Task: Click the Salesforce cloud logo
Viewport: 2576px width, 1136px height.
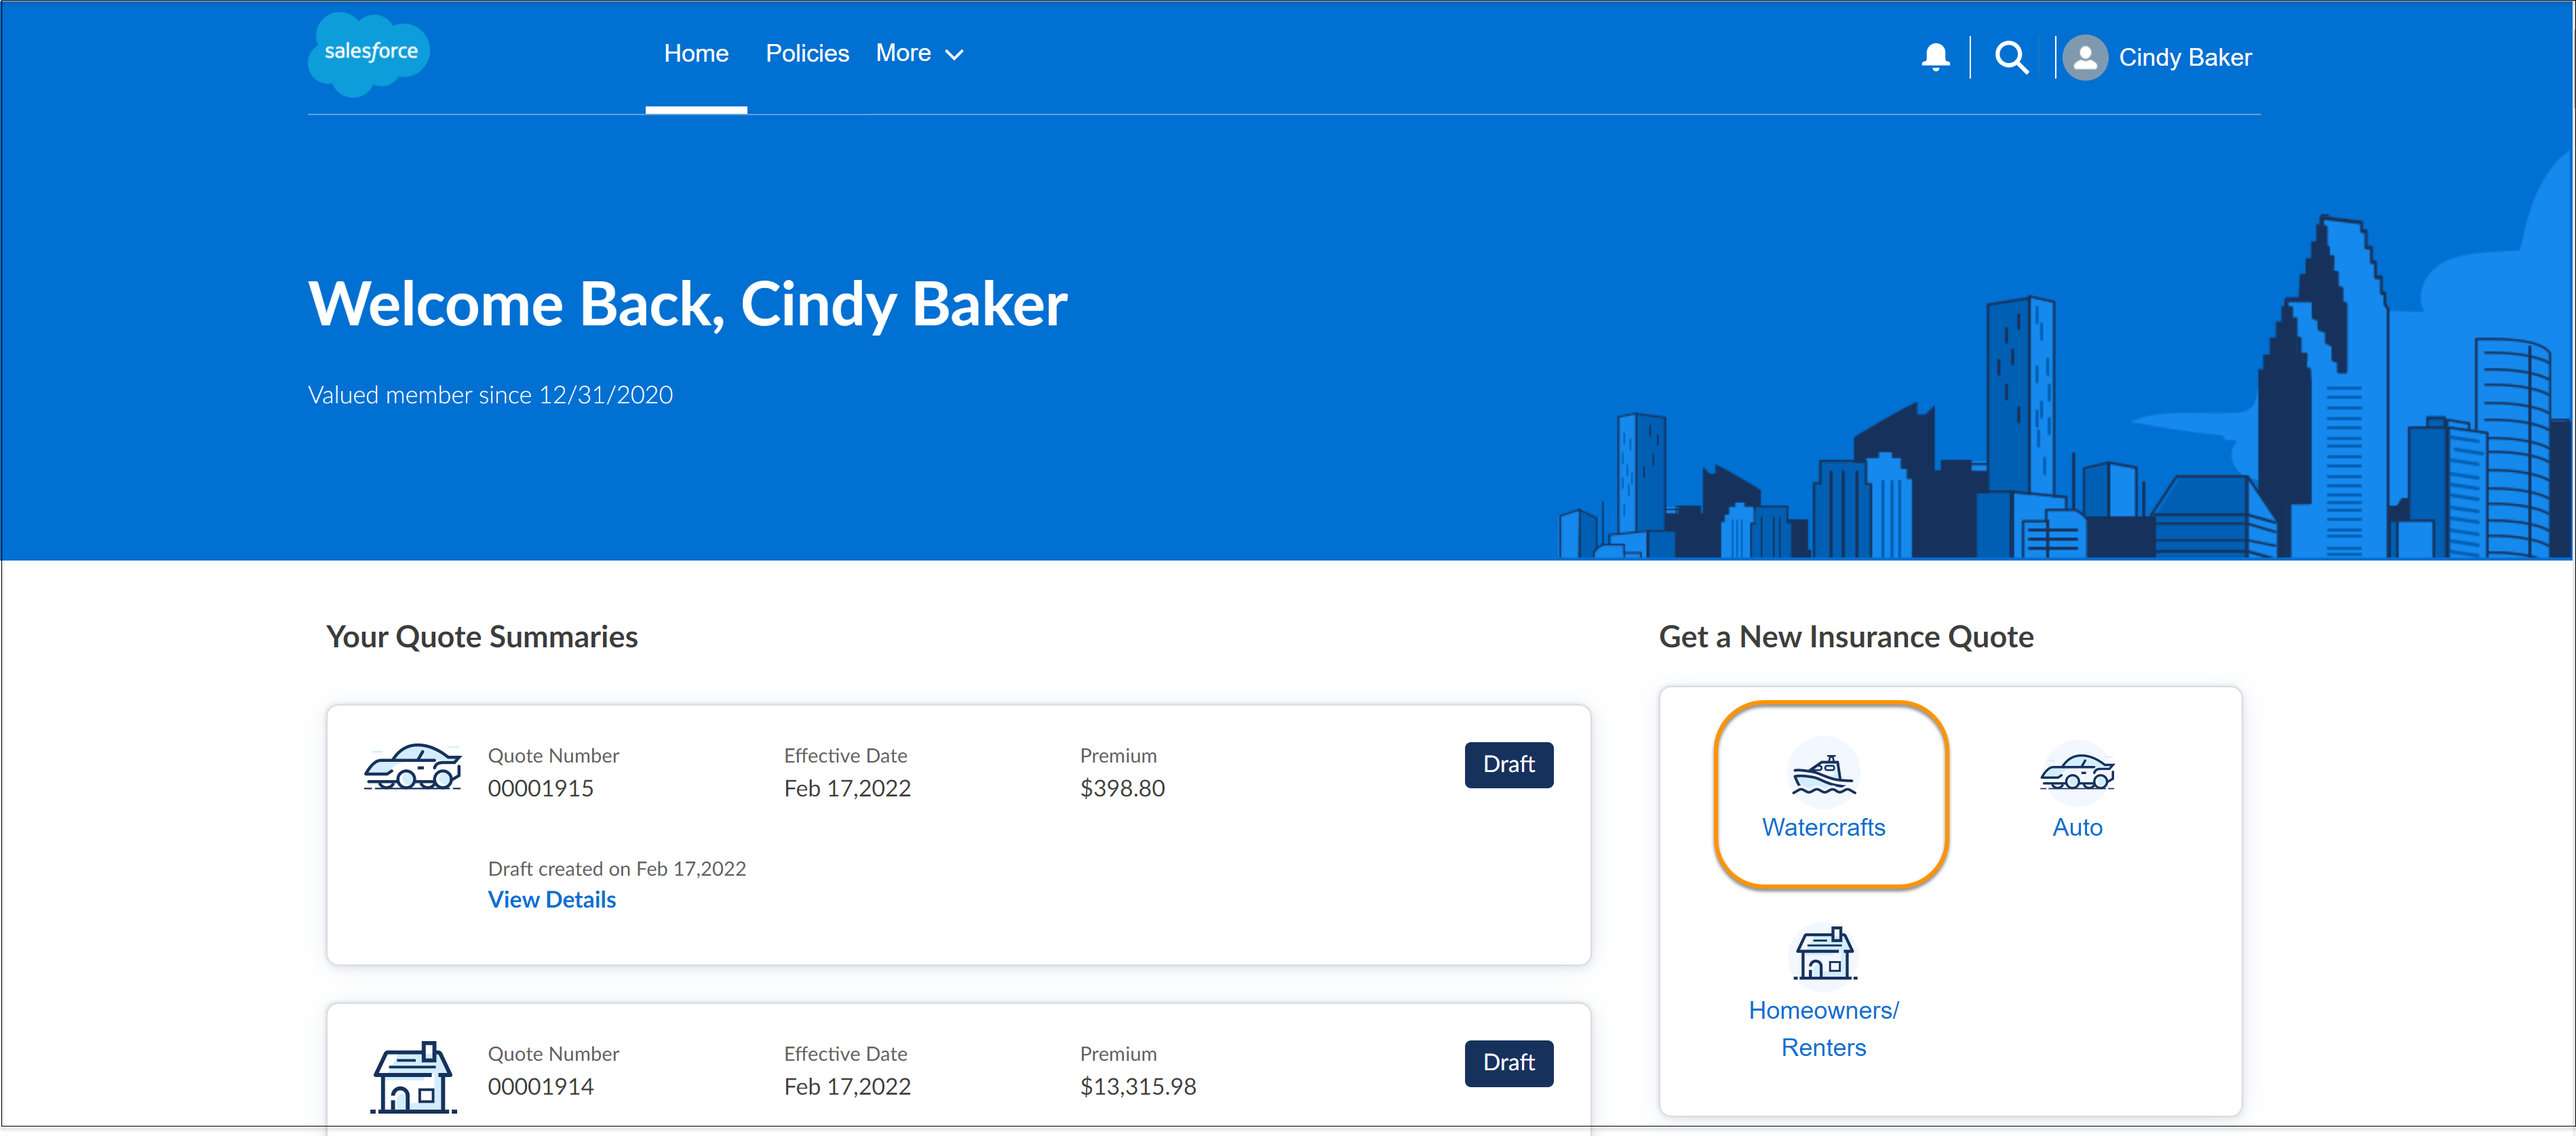Action: [369, 54]
